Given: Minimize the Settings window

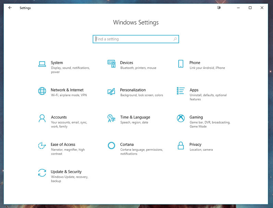Looking at the screenshot, I should (238, 8).
